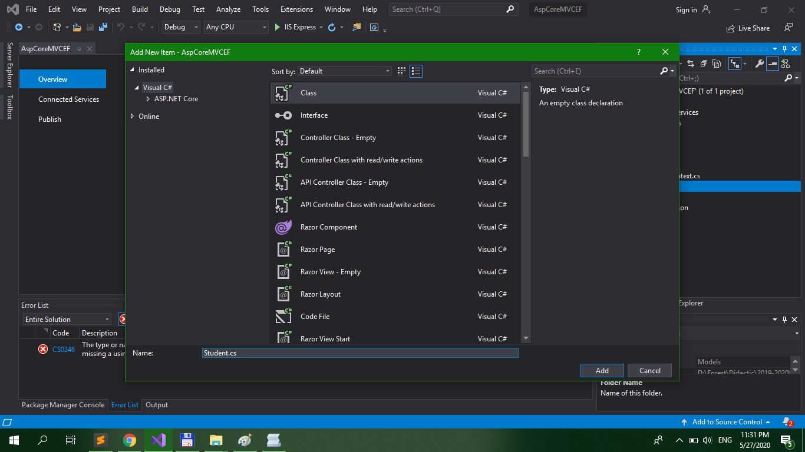Click the Interface template icon
Screen dimensions: 805x452
283,115
